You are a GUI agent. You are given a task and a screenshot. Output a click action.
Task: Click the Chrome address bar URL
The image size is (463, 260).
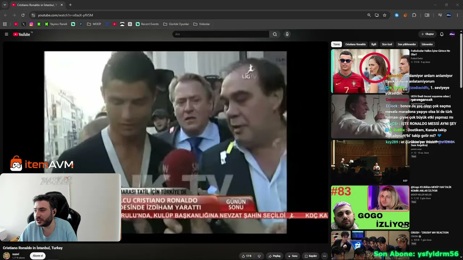coord(65,15)
